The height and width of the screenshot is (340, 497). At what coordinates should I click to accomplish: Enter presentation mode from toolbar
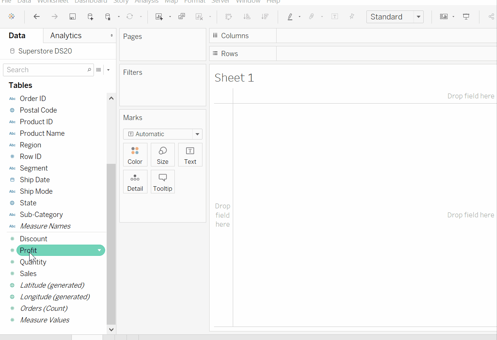466,16
